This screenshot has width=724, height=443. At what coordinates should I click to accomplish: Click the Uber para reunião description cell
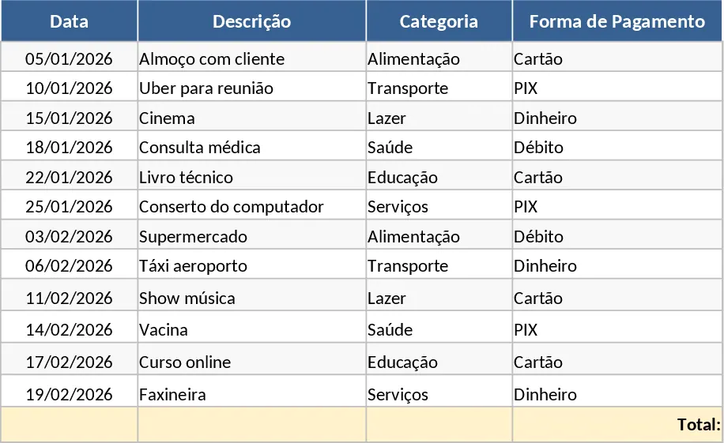(x=251, y=87)
